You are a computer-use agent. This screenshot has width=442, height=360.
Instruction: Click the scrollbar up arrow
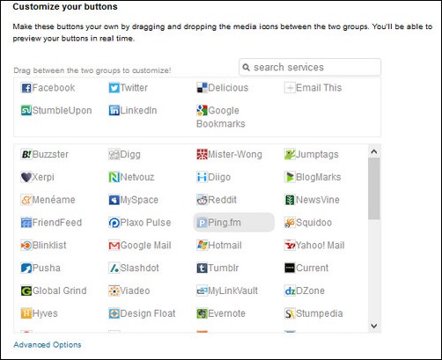(374, 151)
